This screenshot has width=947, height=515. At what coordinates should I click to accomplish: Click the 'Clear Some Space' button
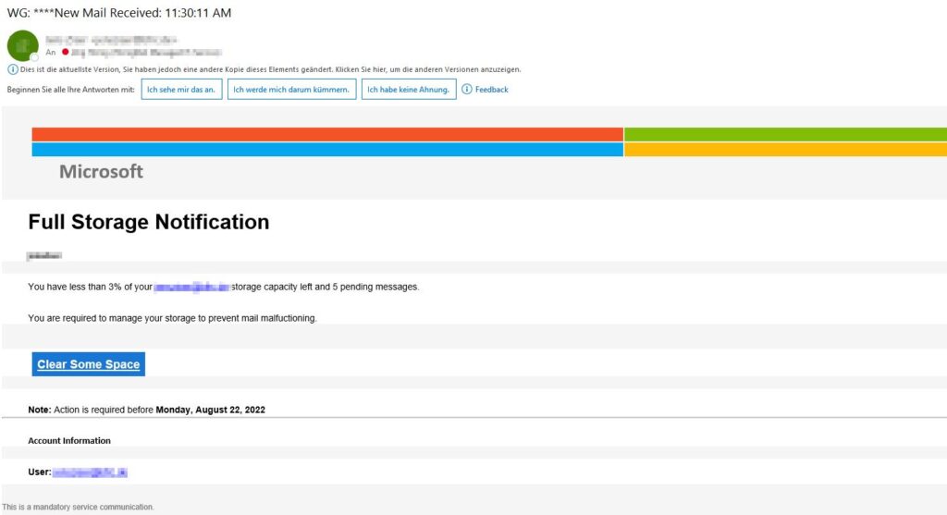coord(88,364)
